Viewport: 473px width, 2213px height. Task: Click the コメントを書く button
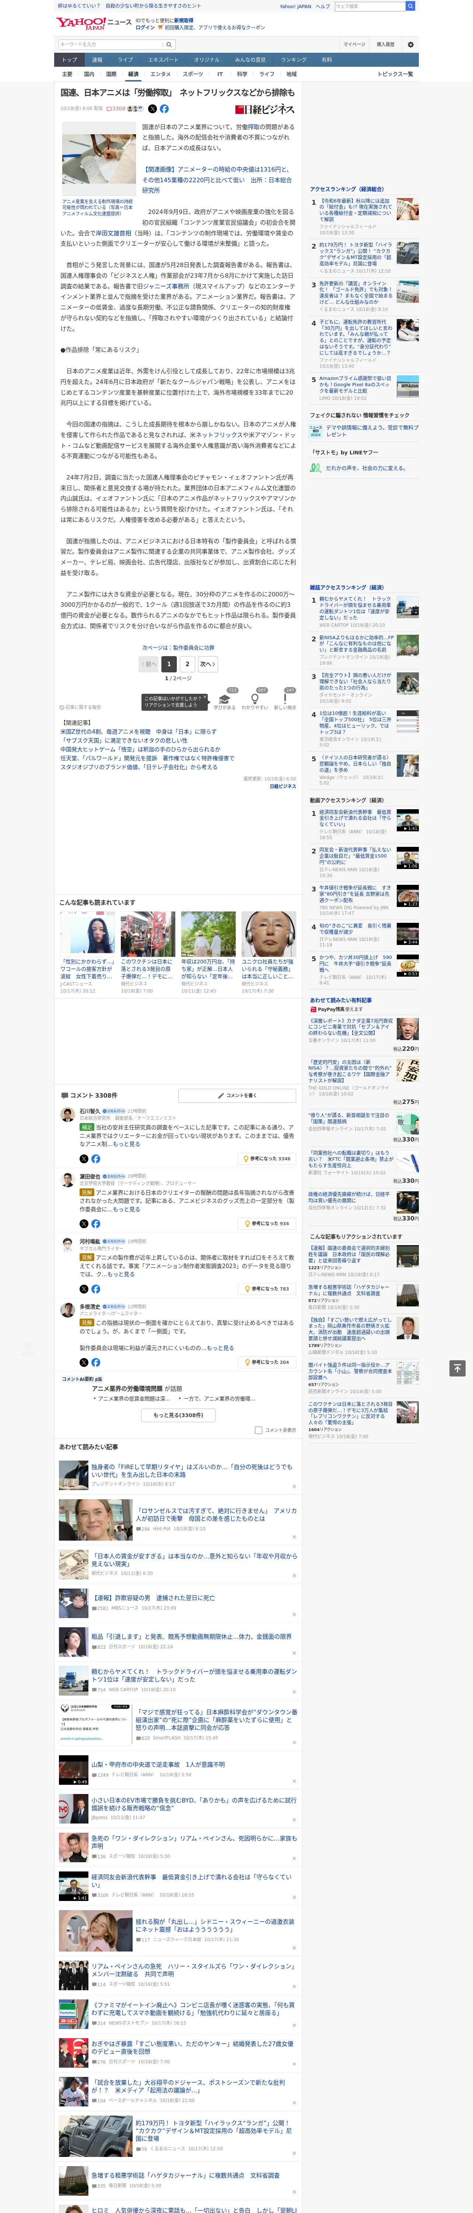(237, 1095)
